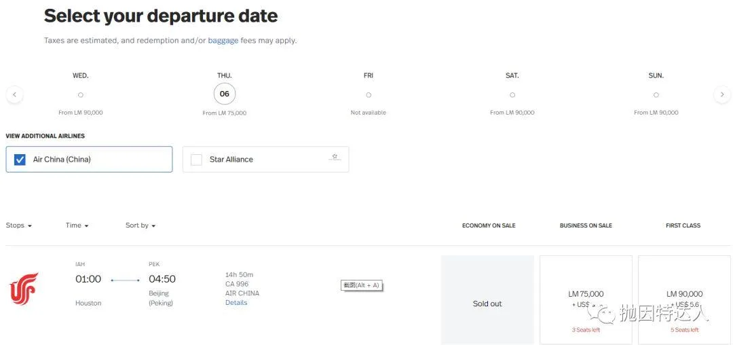This screenshot has width=733, height=345.
Task: Click the Friday Not available date
Action: [369, 95]
